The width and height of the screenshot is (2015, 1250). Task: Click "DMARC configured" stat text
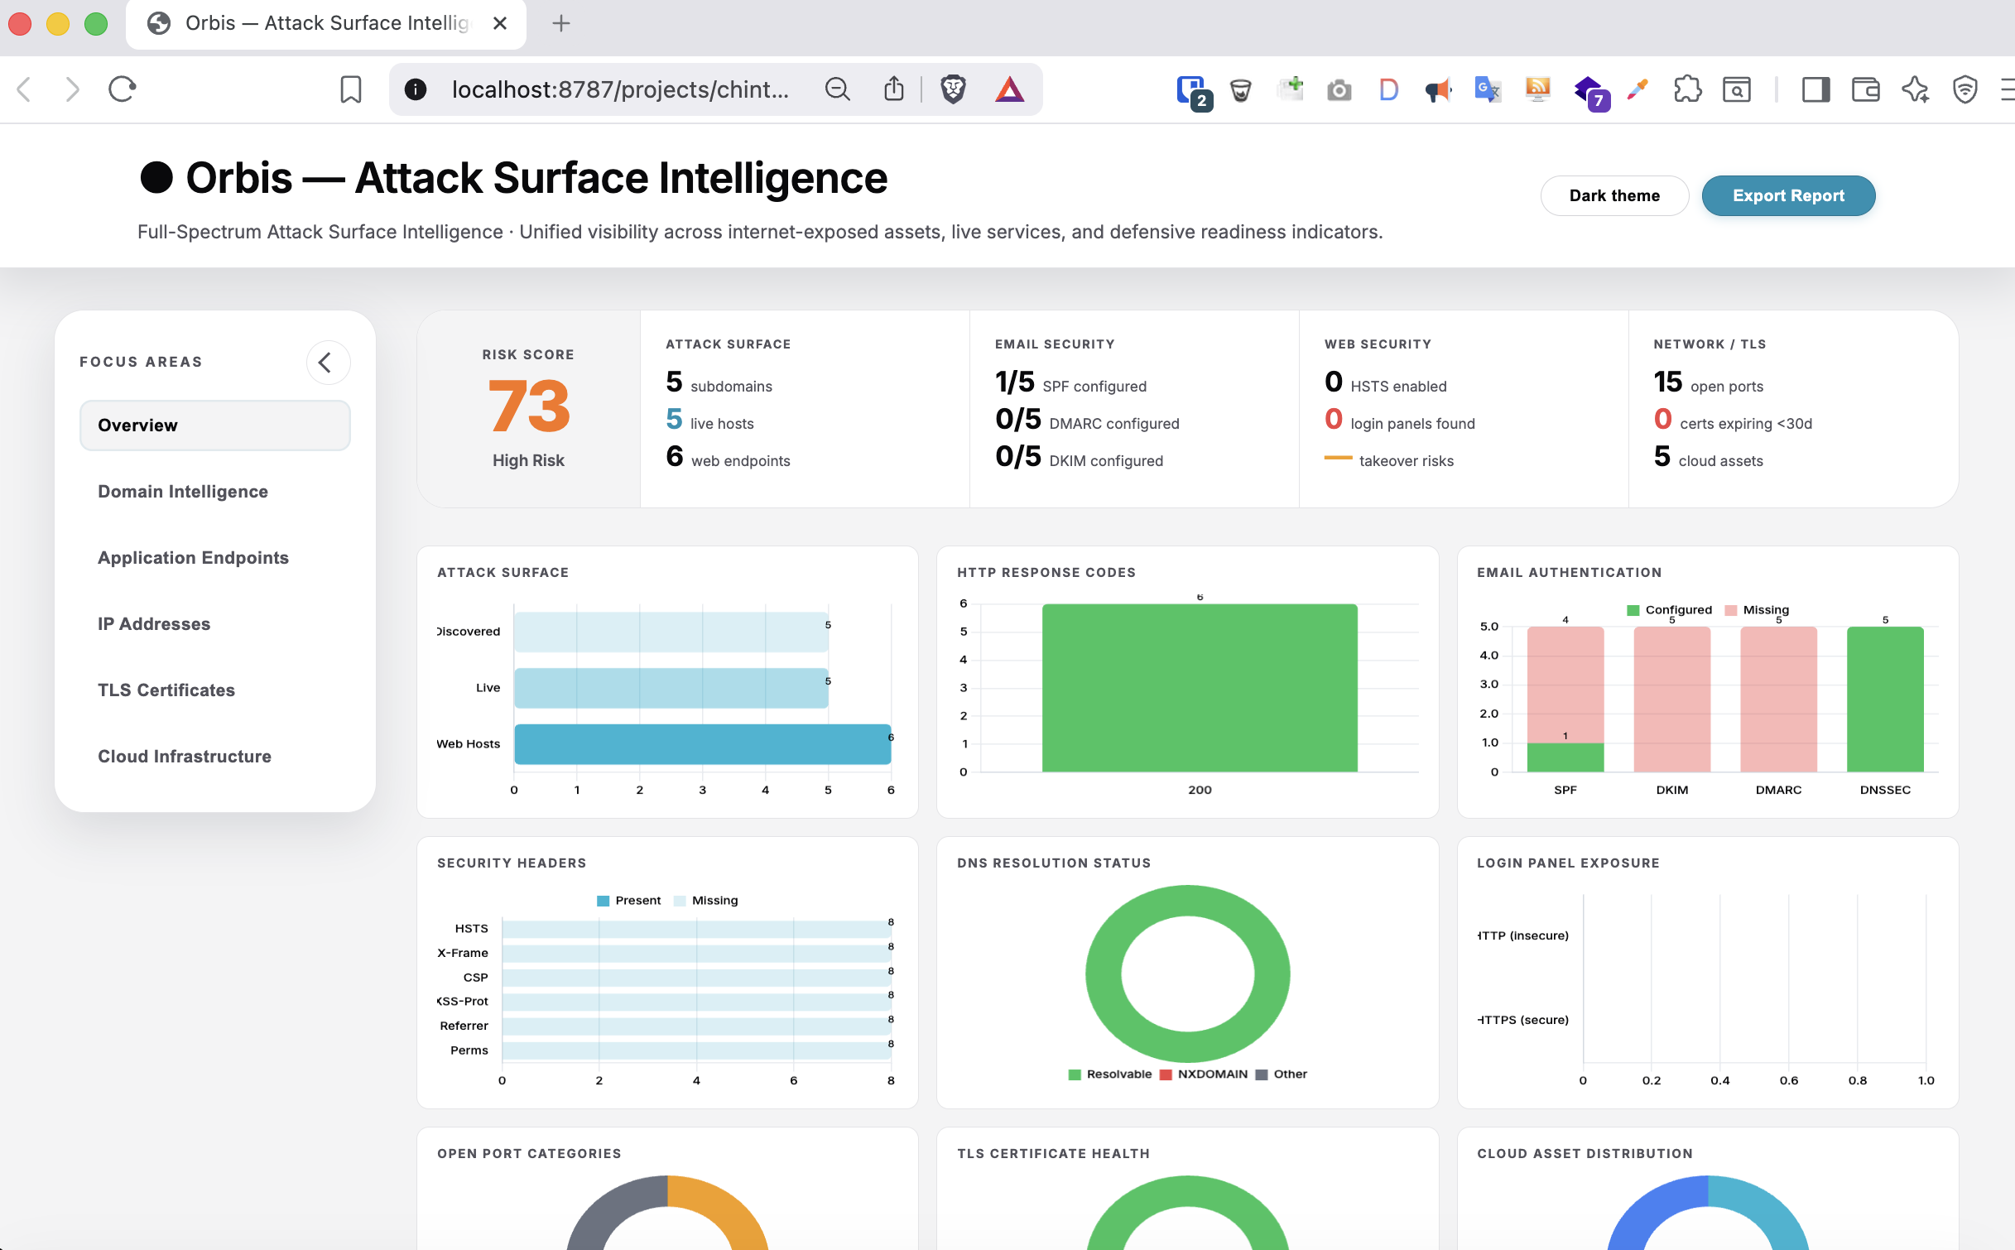point(1114,424)
